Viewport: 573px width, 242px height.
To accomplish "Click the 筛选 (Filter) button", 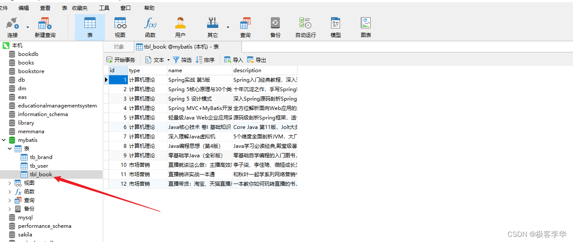I will [183, 60].
